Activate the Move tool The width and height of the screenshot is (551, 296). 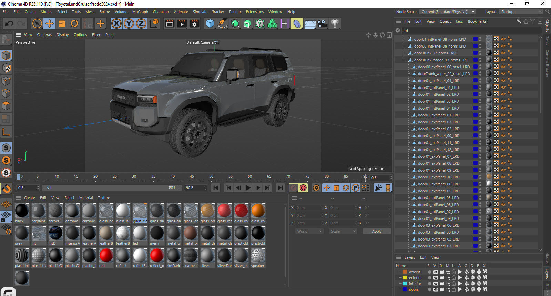point(50,23)
